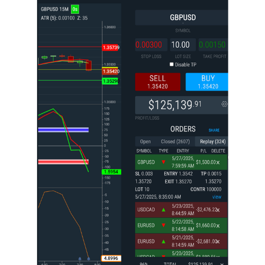The height and width of the screenshot is (265, 265).
Task: Select the EURUSD 5/21/2025 order row
Action: [181, 241]
